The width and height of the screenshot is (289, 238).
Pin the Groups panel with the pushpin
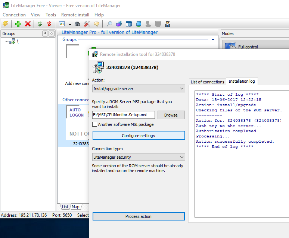[x=45, y=34]
